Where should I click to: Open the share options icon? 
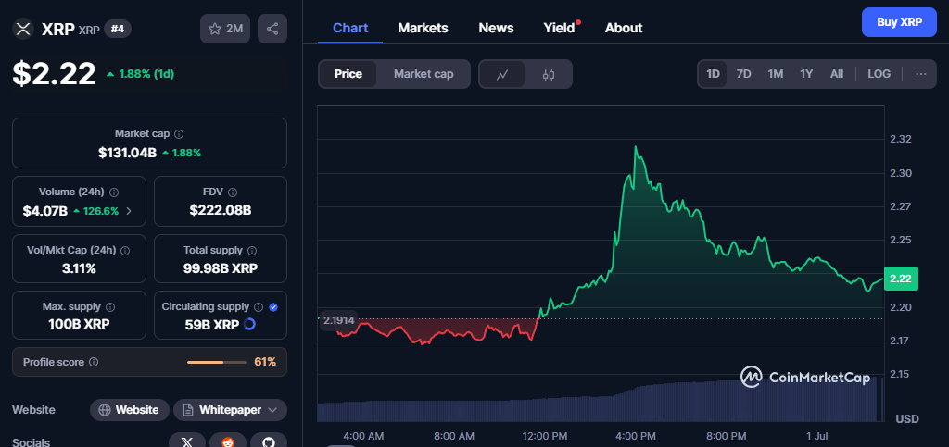coord(272,29)
